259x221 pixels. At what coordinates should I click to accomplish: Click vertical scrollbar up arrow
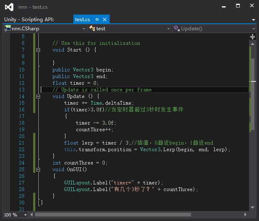pos(252,44)
